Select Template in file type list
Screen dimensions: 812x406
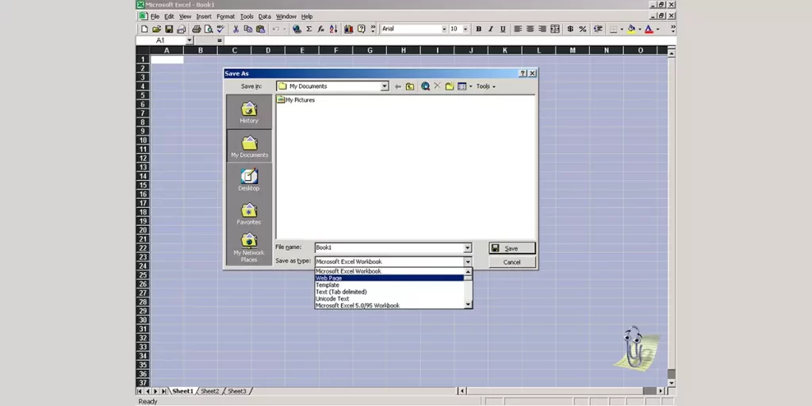tap(389, 285)
